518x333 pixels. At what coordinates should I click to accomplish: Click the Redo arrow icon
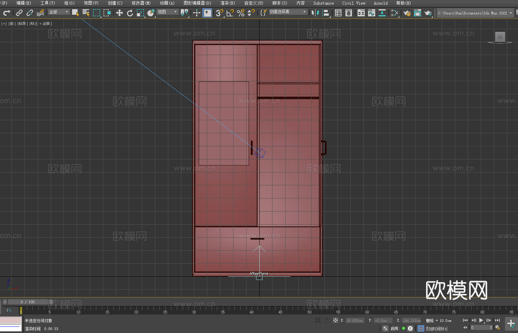pyautogui.click(x=7, y=13)
